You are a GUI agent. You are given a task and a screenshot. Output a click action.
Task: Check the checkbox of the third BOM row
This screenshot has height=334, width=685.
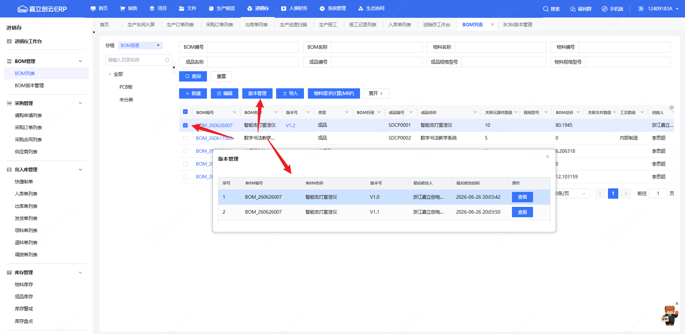pyautogui.click(x=185, y=151)
